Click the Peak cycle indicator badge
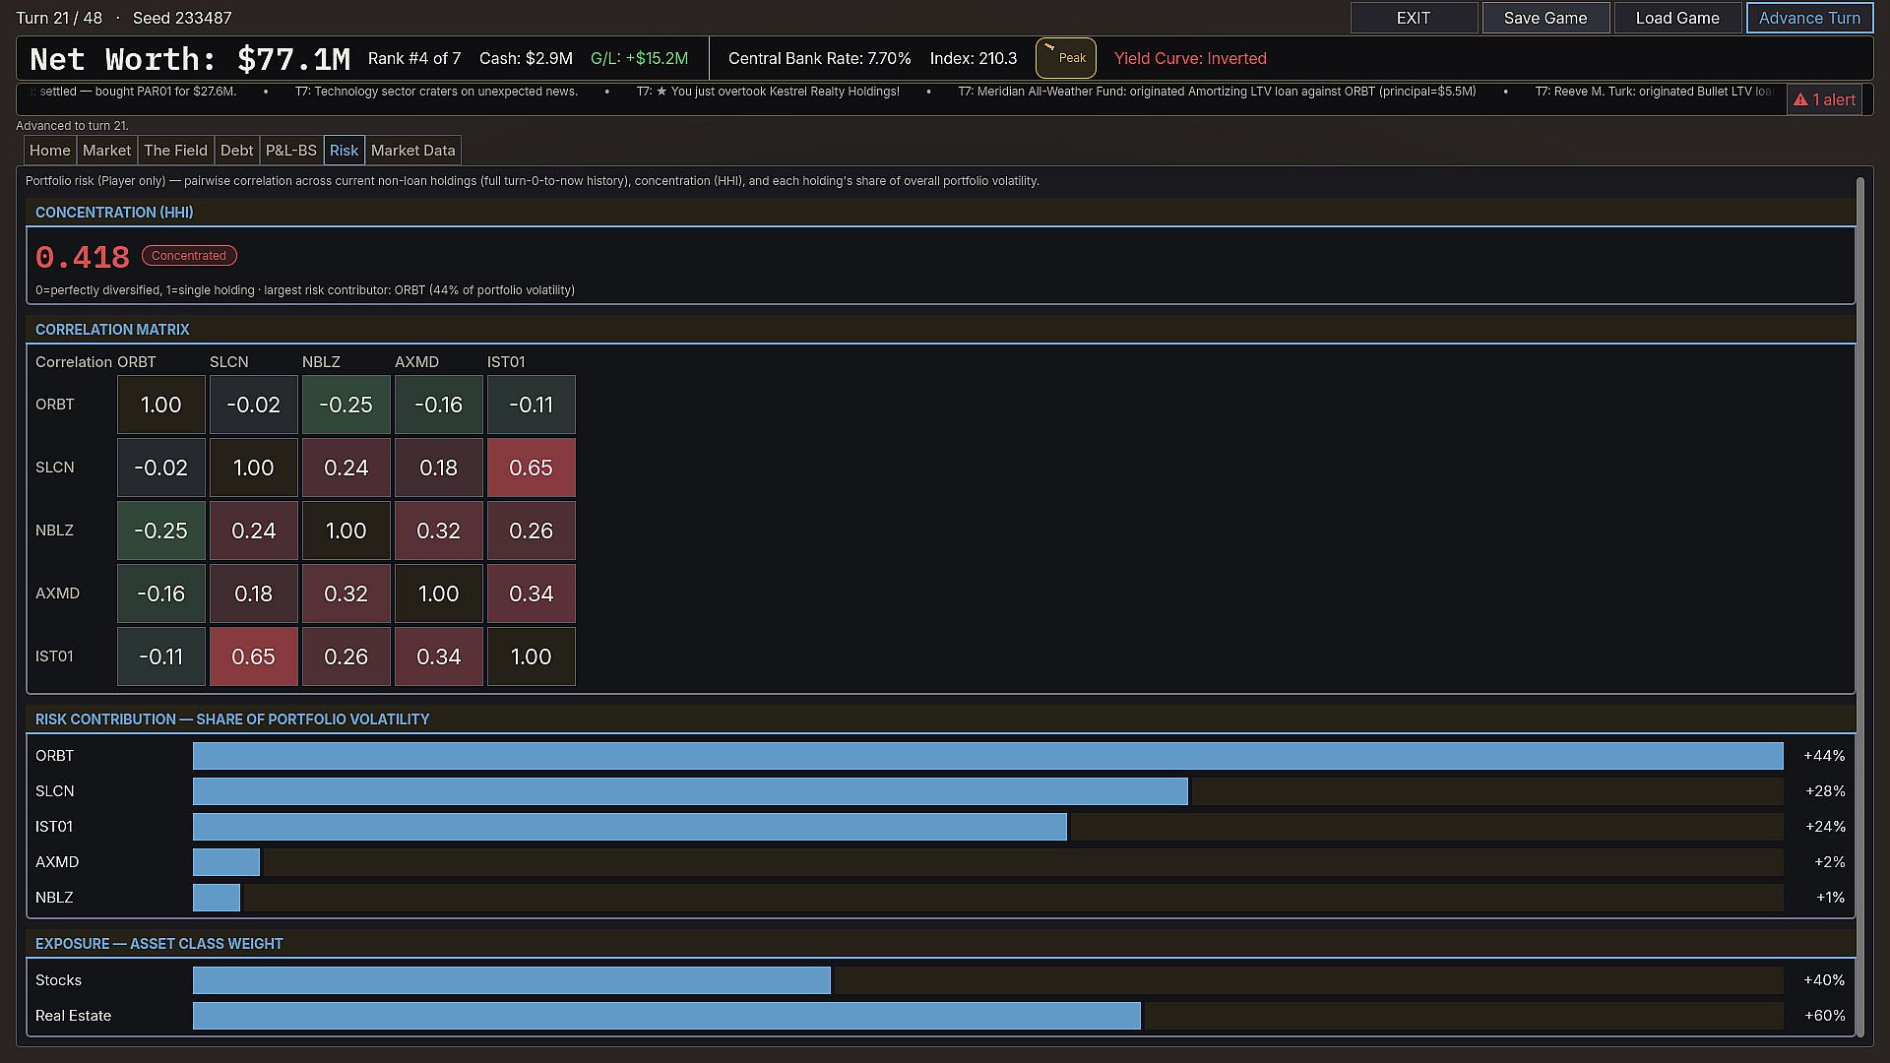 click(1065, 58)
